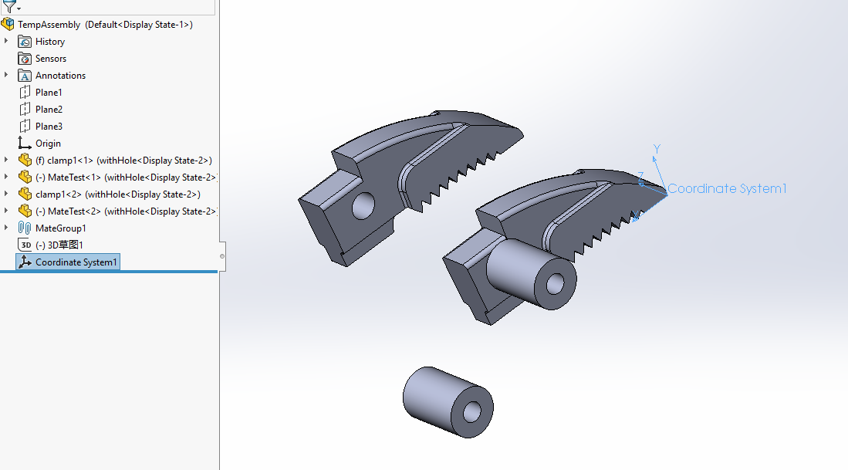This screenshot has width=848, height=470.
Task: Select the History text label
Action: click(x=49, y=42)
